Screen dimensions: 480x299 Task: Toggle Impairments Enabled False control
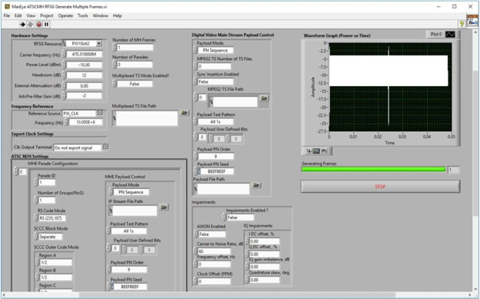click(x=240, y=218)
